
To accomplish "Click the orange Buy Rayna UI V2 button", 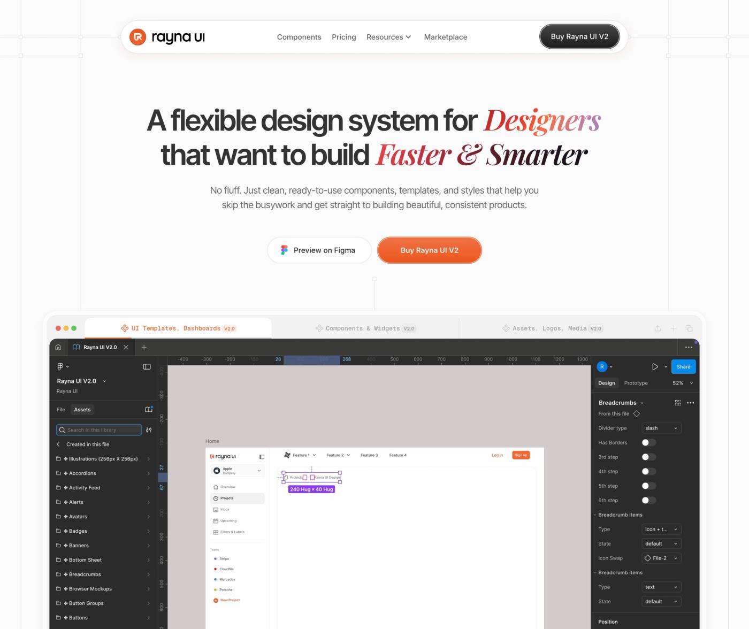I will [430, 250].
